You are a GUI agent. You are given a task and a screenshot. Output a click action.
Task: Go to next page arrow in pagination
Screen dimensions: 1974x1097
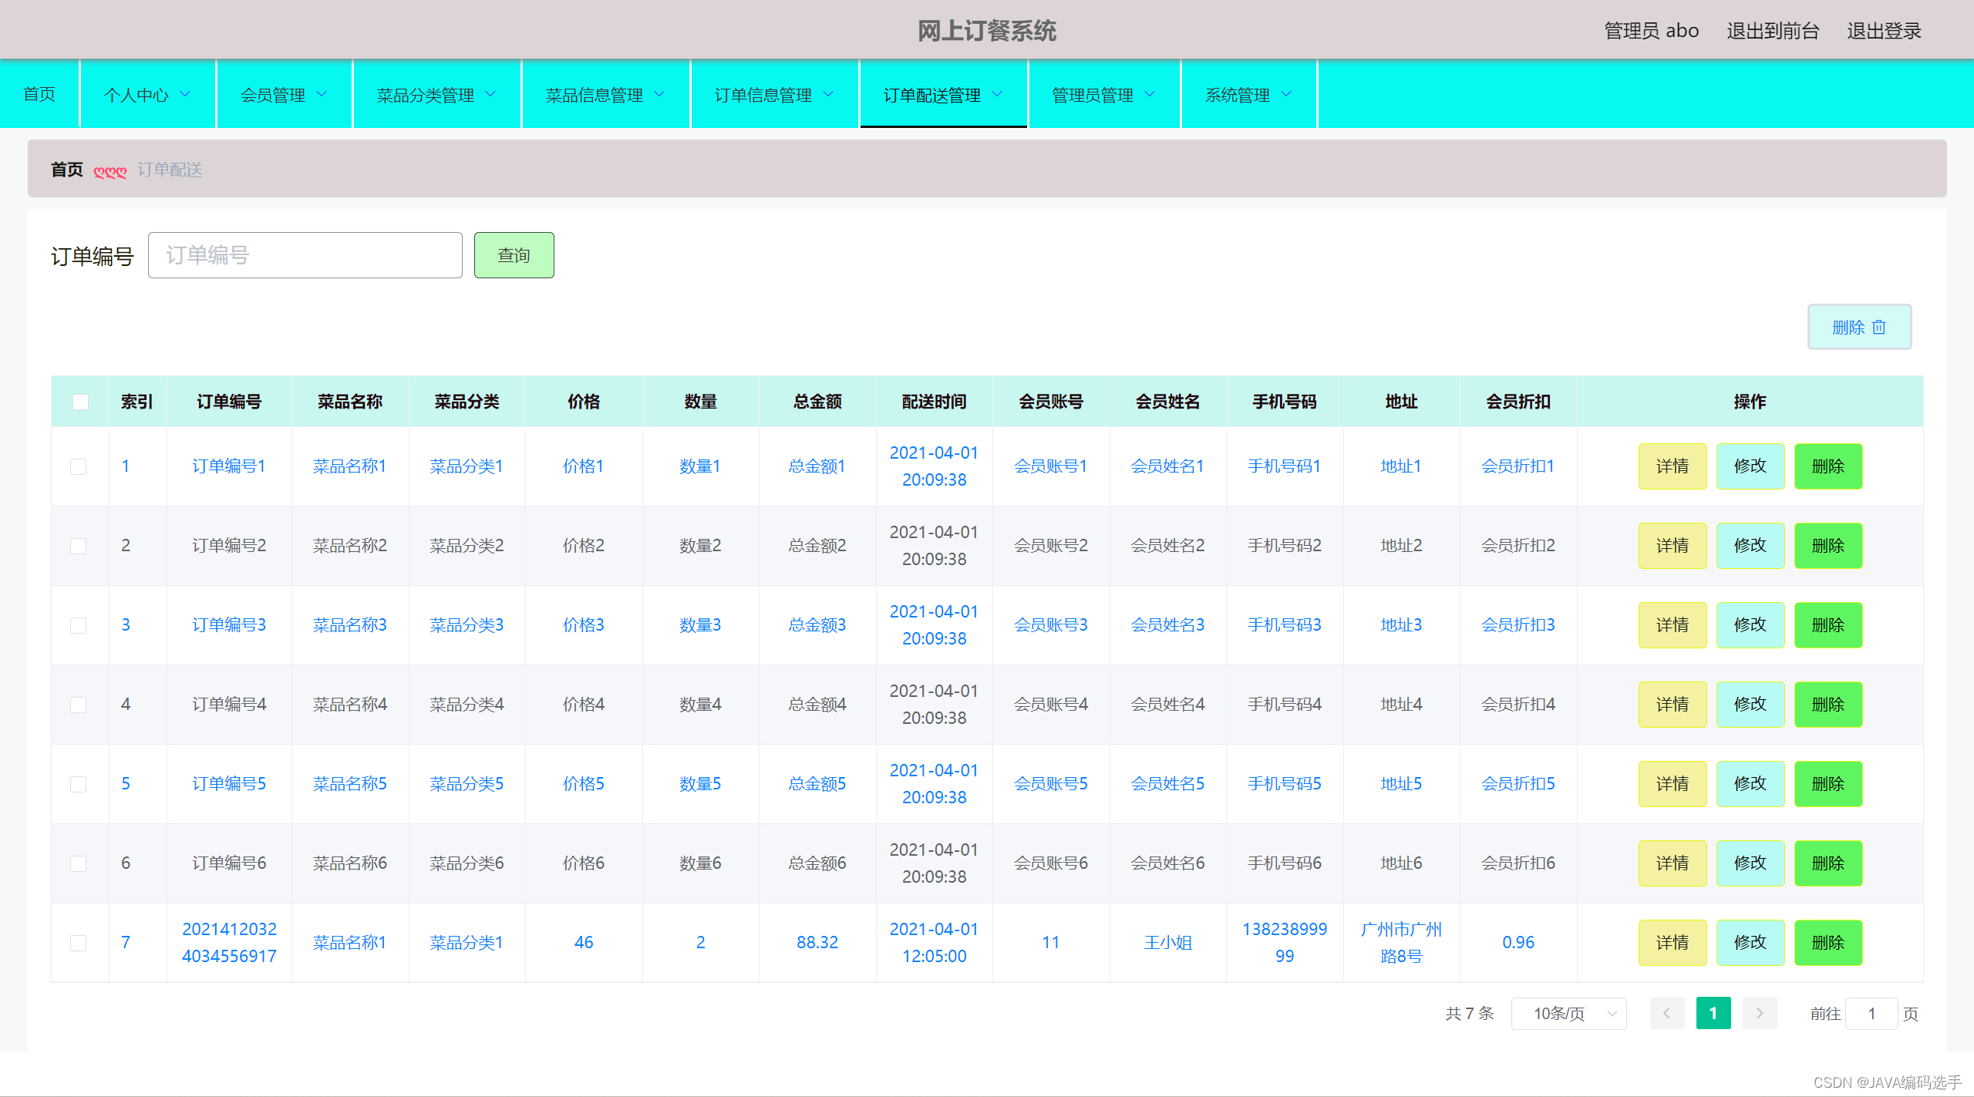click(1759, 1013)
